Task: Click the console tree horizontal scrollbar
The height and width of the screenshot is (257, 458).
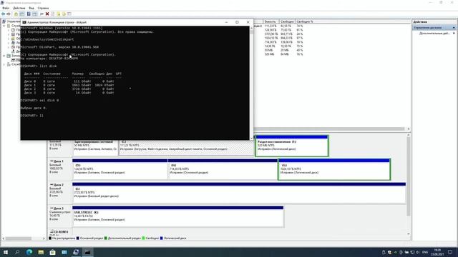Action: [x=18, y=238]
